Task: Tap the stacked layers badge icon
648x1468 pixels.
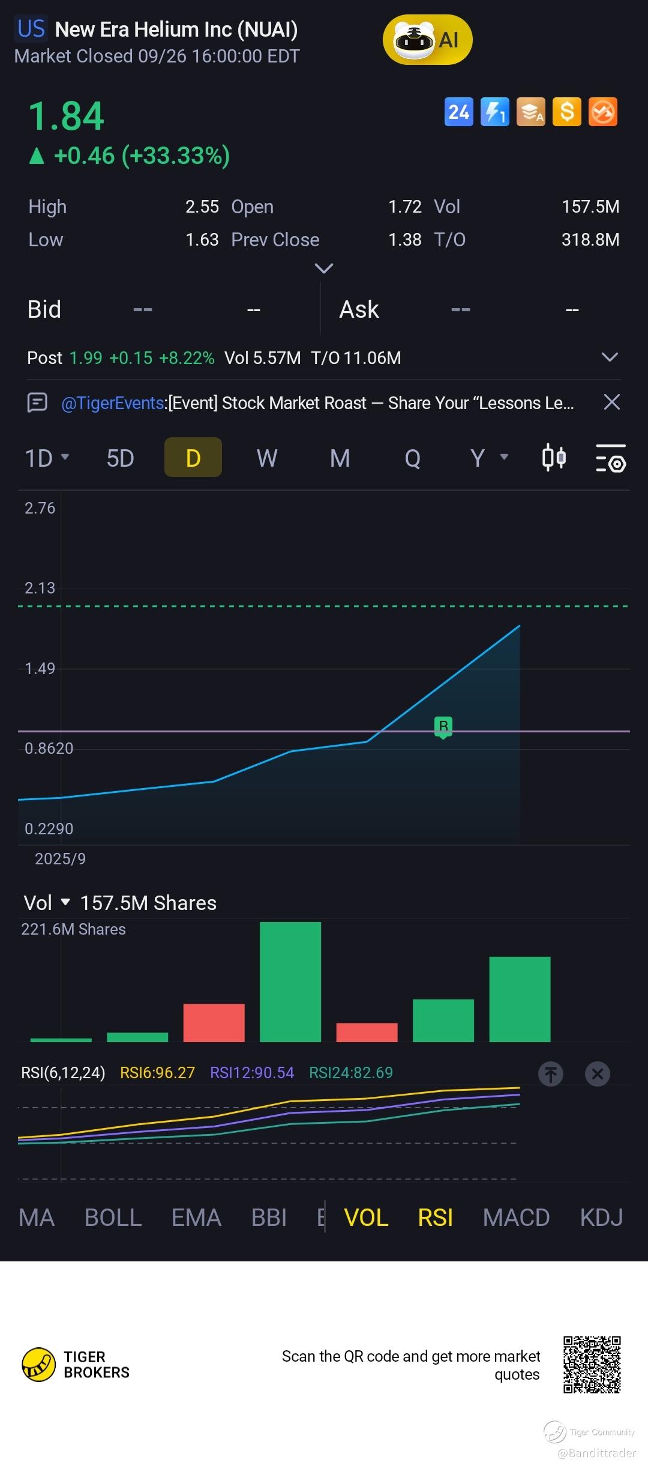Action: coord(531,112)
